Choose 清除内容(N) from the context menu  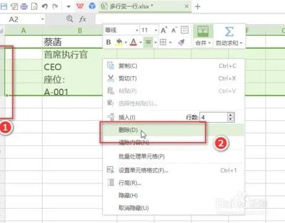pos(173,142)
